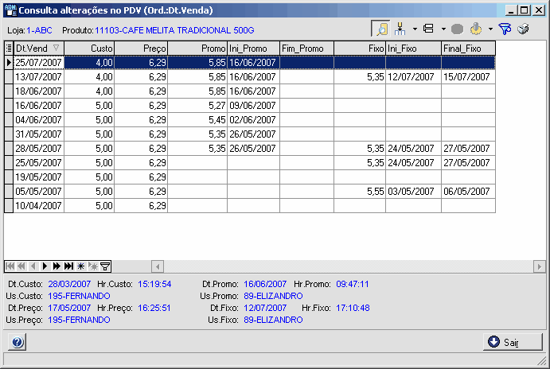
Task: Select row dated 19/05/2007
Action: click(x=250, y=177)
